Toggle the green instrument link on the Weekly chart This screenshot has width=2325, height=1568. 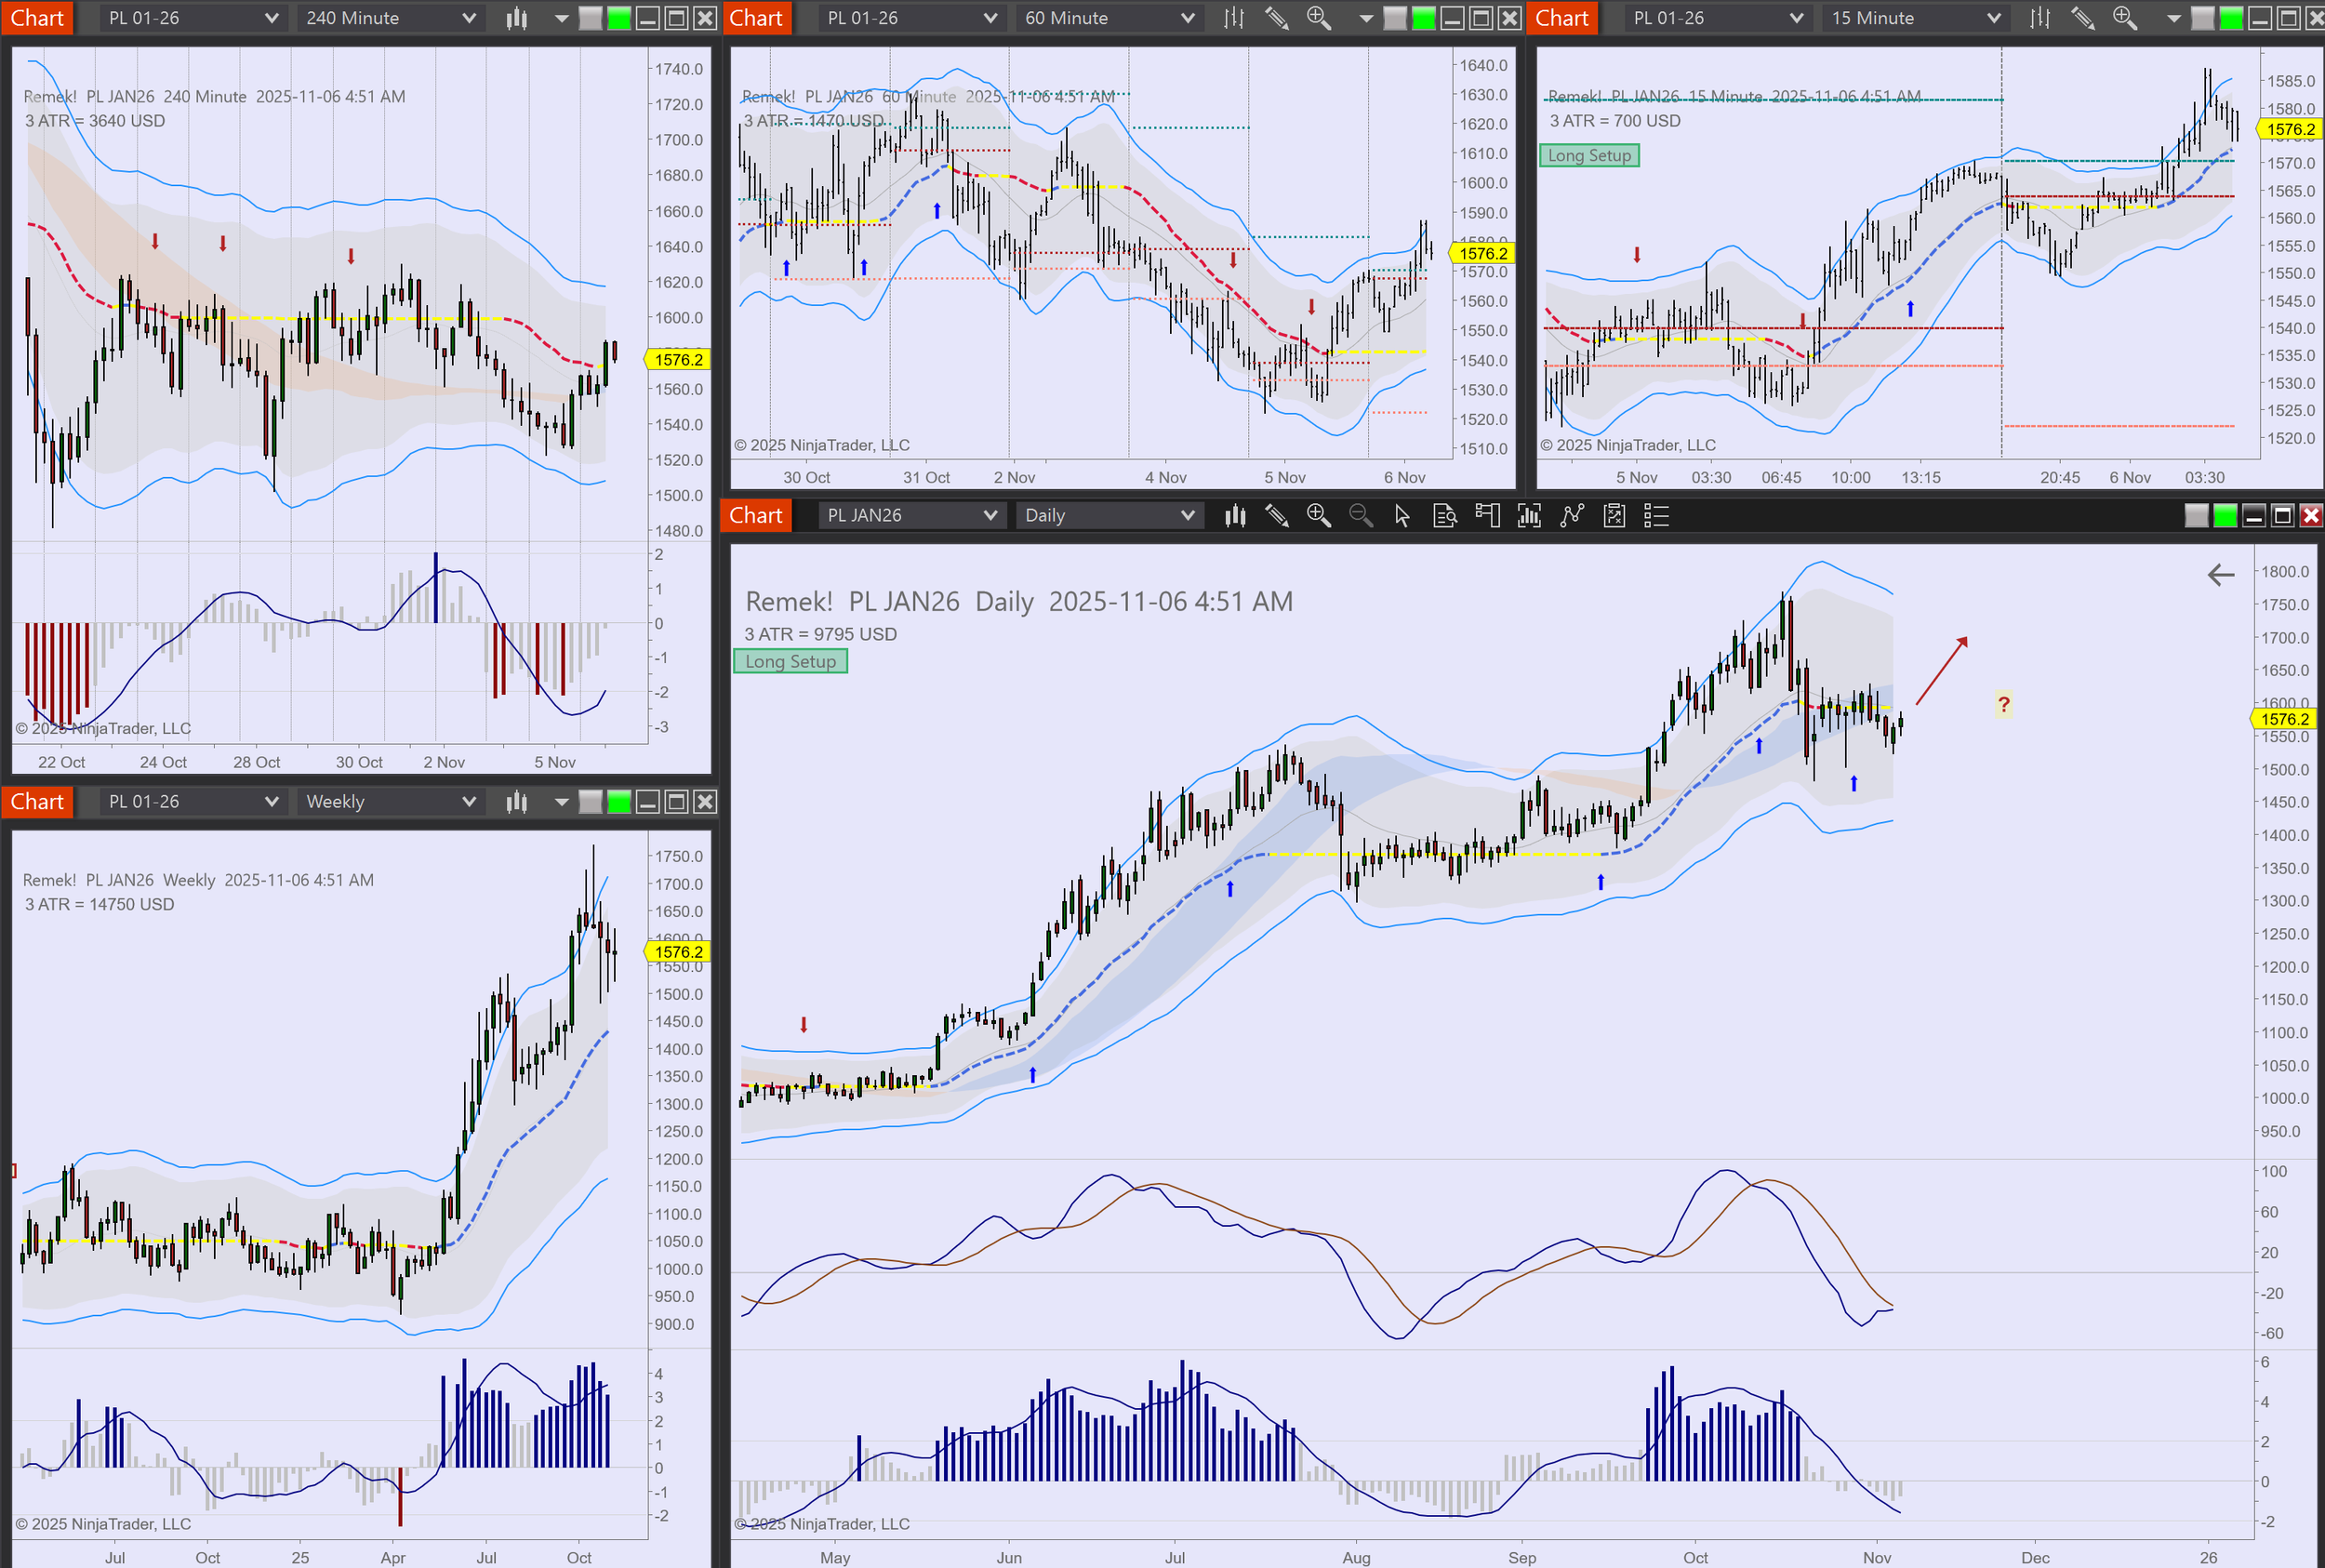619,802
